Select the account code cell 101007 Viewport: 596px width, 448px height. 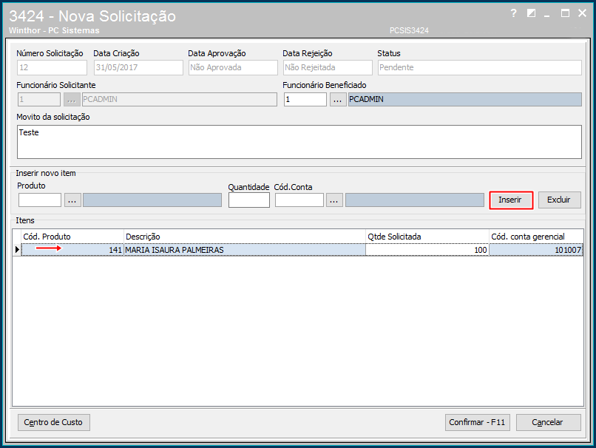click(536, 250)
